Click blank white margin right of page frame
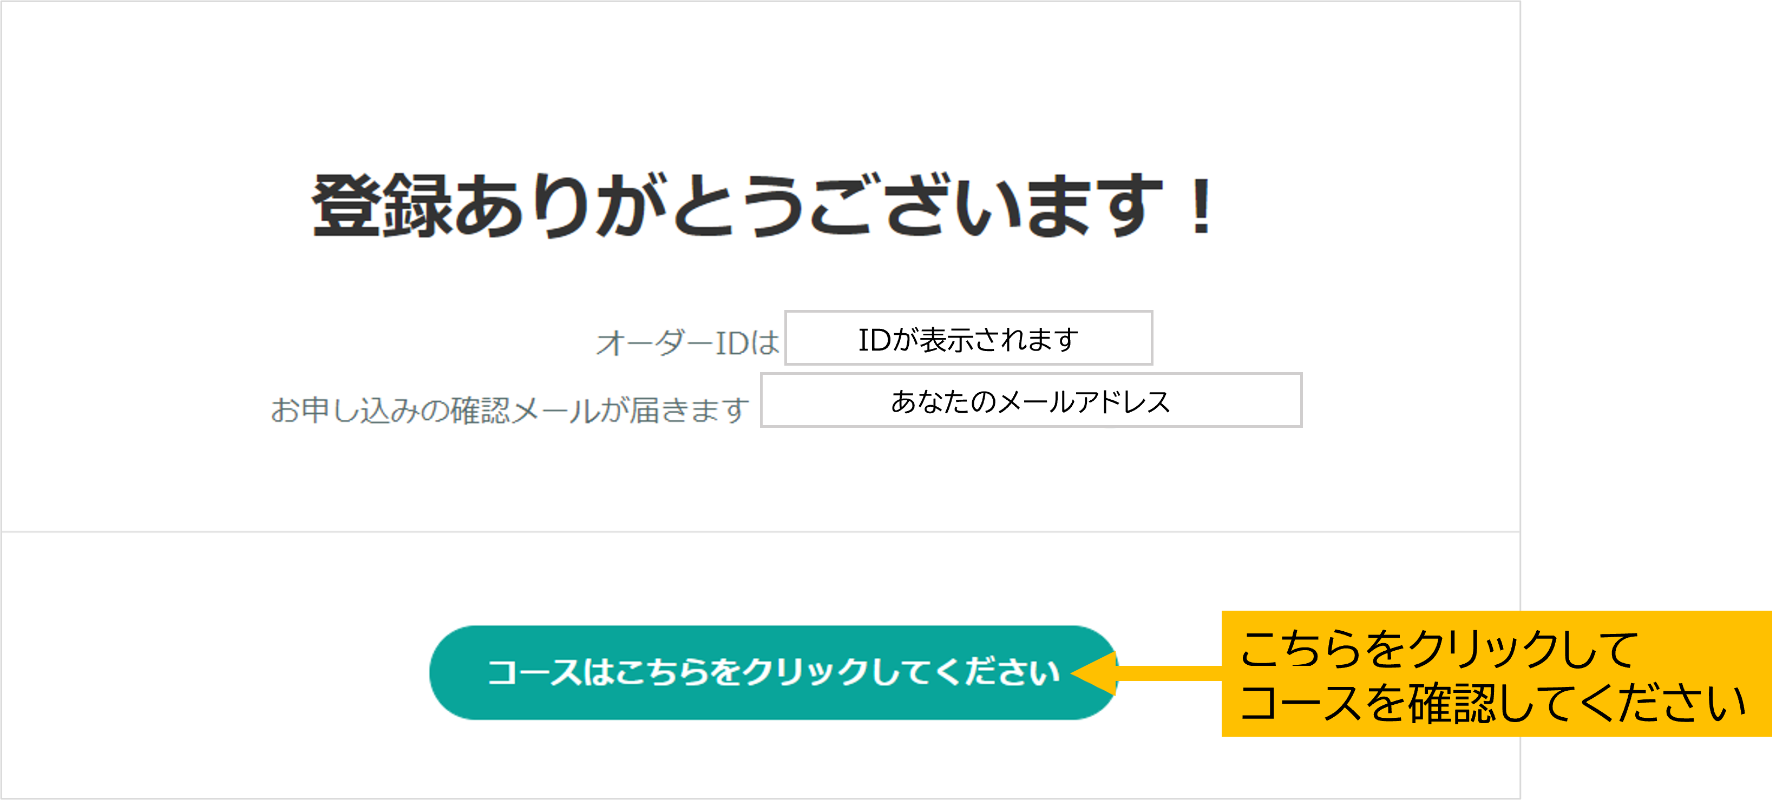1776x800 pixels. pos(1648,303)
